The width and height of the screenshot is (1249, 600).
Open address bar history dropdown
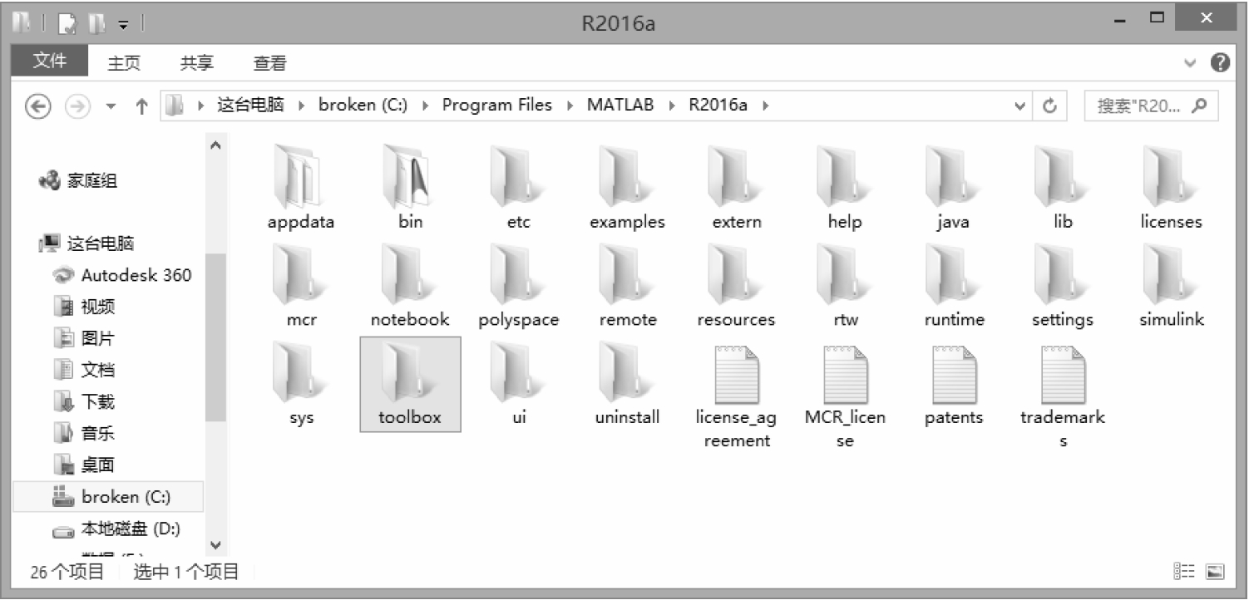click(1020, 106)
